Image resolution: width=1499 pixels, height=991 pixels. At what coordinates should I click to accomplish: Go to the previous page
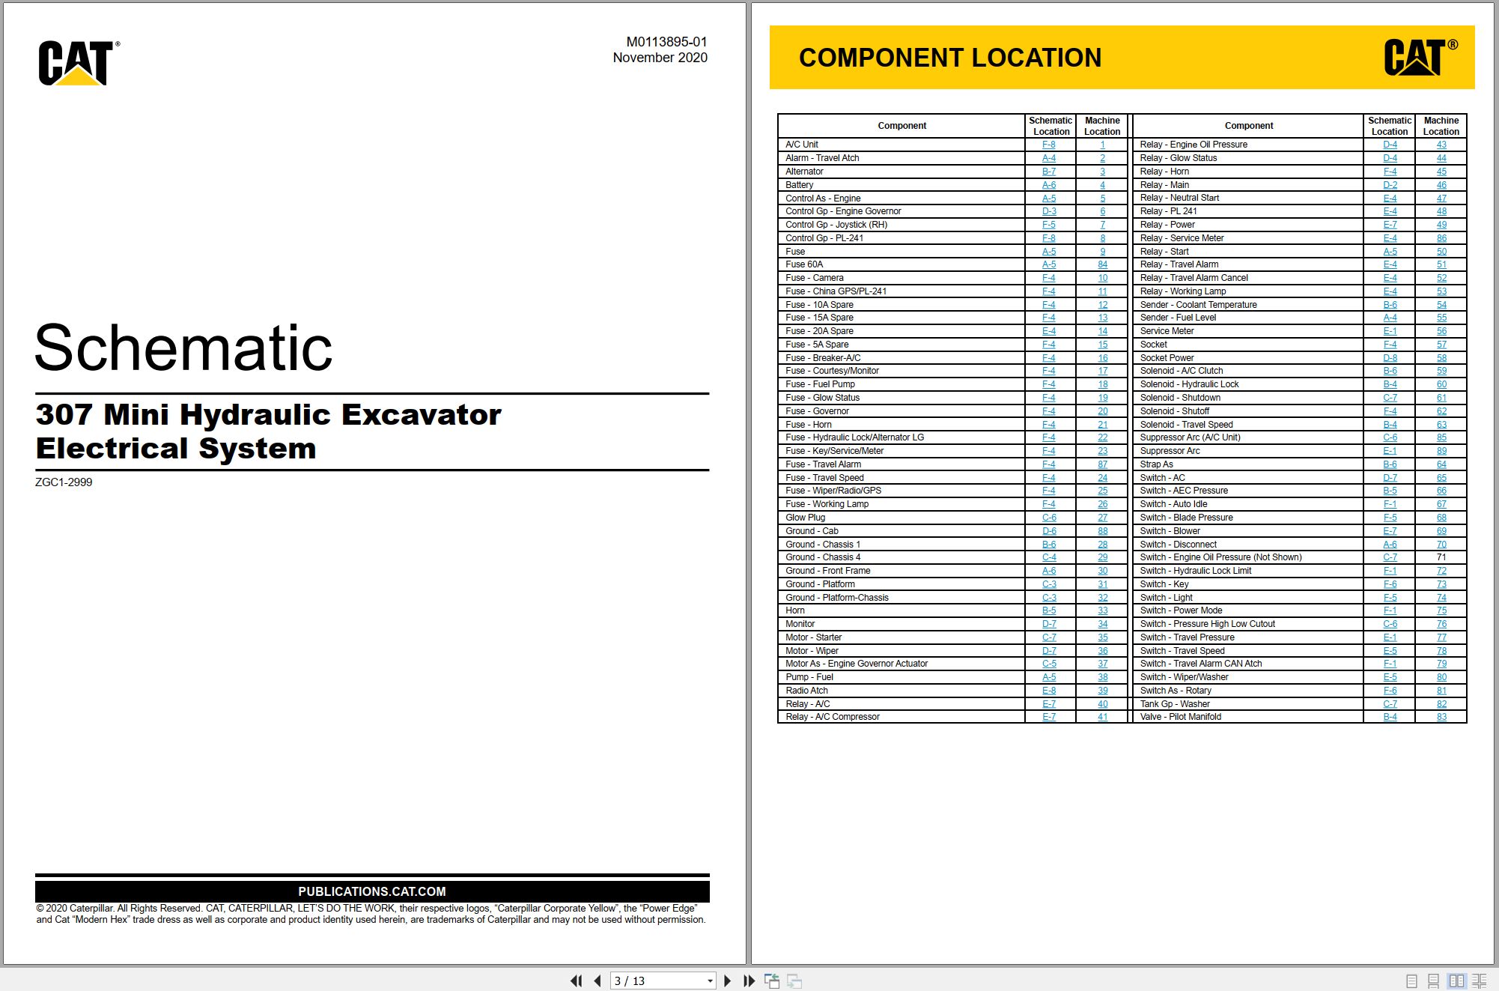(598, 981)
